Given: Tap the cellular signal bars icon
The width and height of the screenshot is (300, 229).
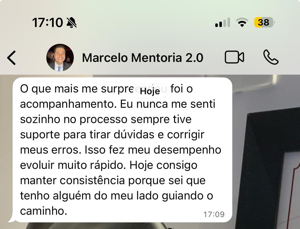Looking at the screenshot, I should pos(222,23).
